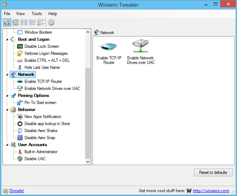Image resolution: width=237 pixels, height=196 pixels.
Task: Collapse the Pinning Options category
Action: (7, 96)
